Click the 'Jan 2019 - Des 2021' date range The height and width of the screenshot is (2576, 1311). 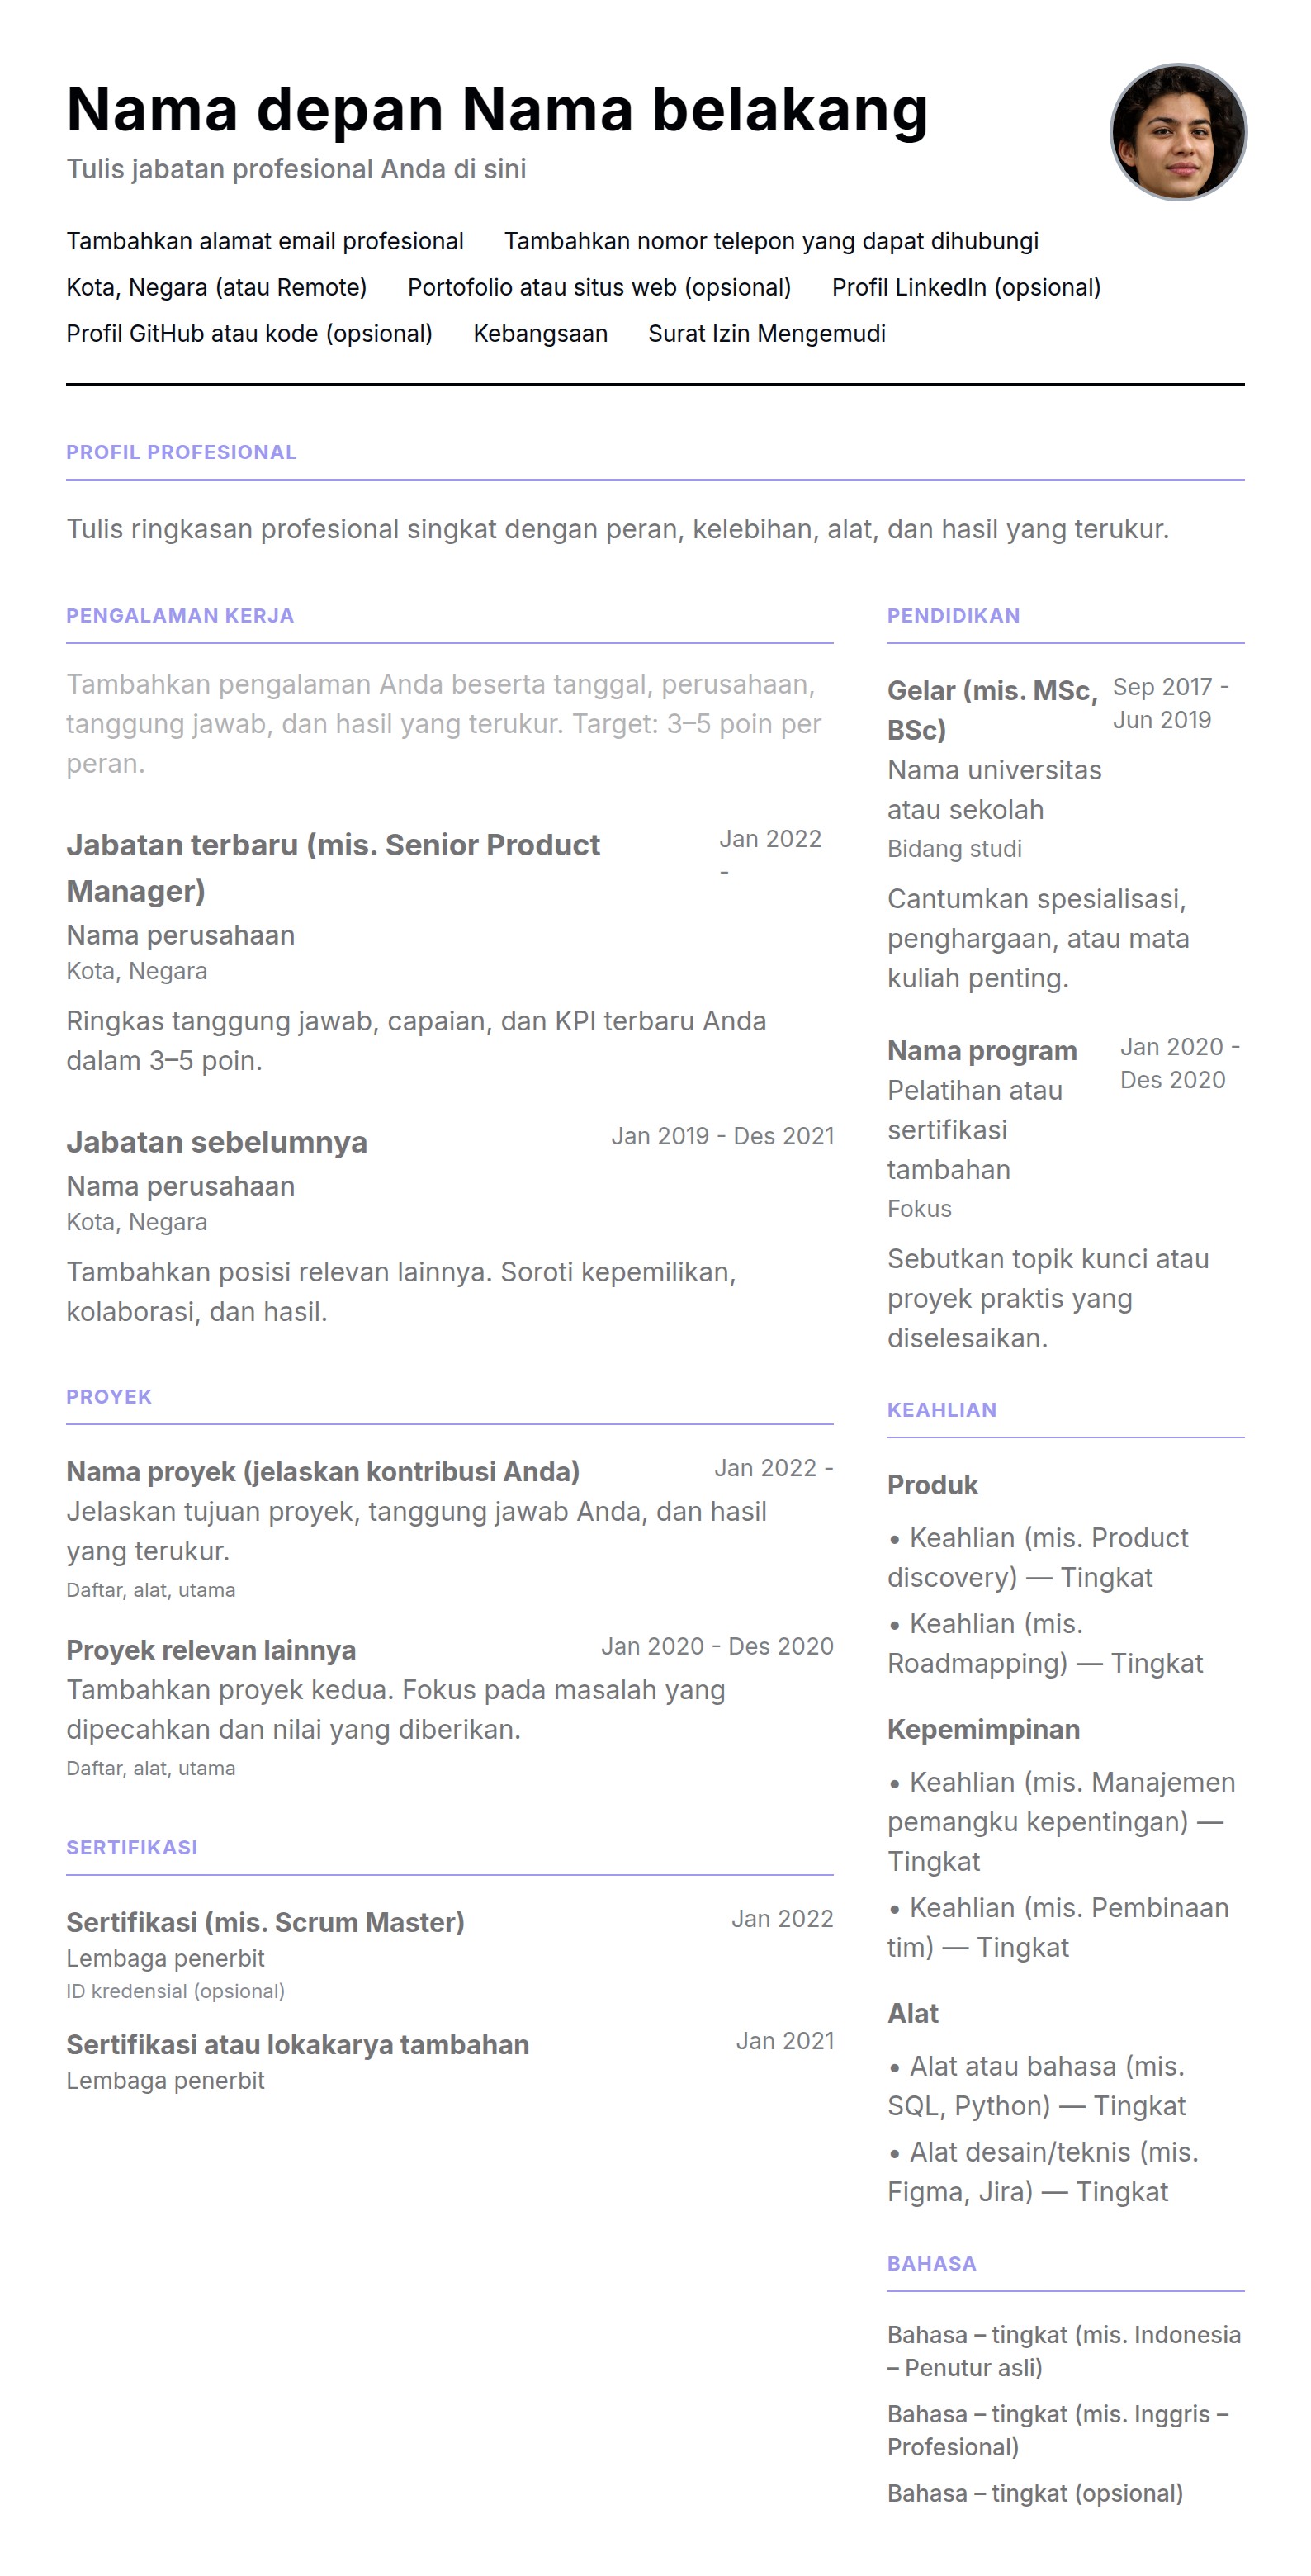[722, 1136]
